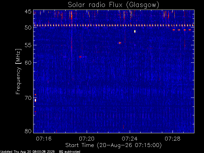Click the 55 MHz frequency label

(x=28, y=45)
